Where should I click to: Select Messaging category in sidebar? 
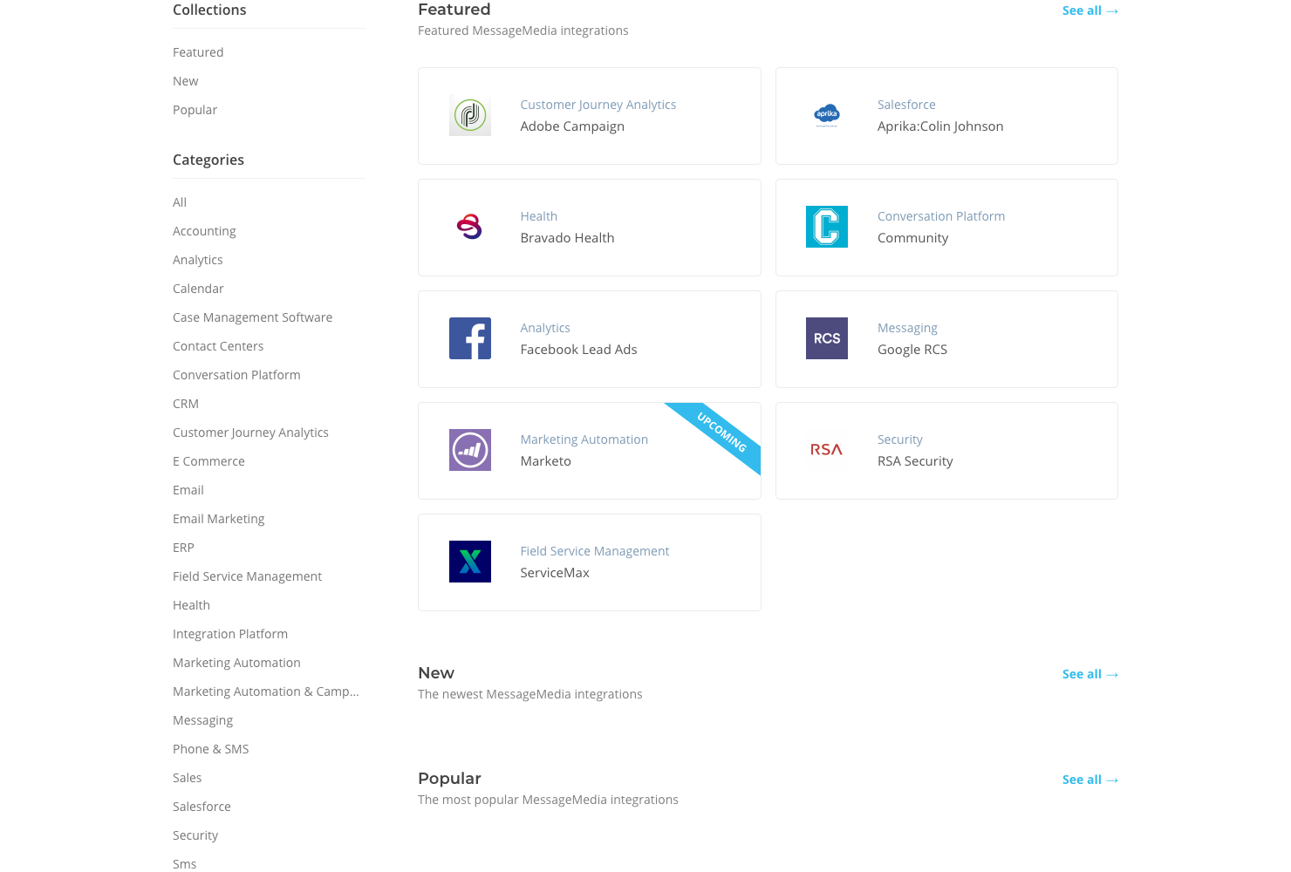click(x=202, y=720)
